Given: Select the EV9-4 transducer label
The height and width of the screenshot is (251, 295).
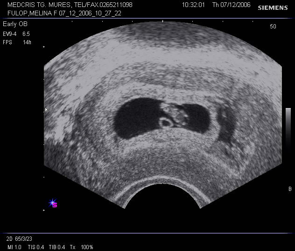Looking at the screenshot, I should [x=10, y=34].
